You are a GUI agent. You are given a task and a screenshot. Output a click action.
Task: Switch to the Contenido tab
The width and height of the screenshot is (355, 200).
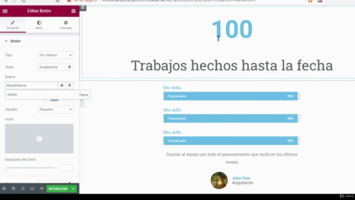[x=13, y=24]
